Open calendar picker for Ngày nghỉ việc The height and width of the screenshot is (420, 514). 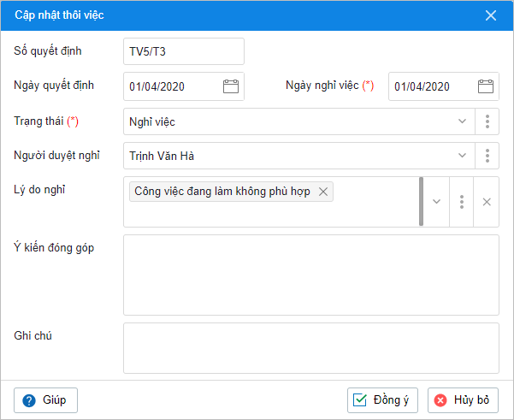(x=485, y=86)
